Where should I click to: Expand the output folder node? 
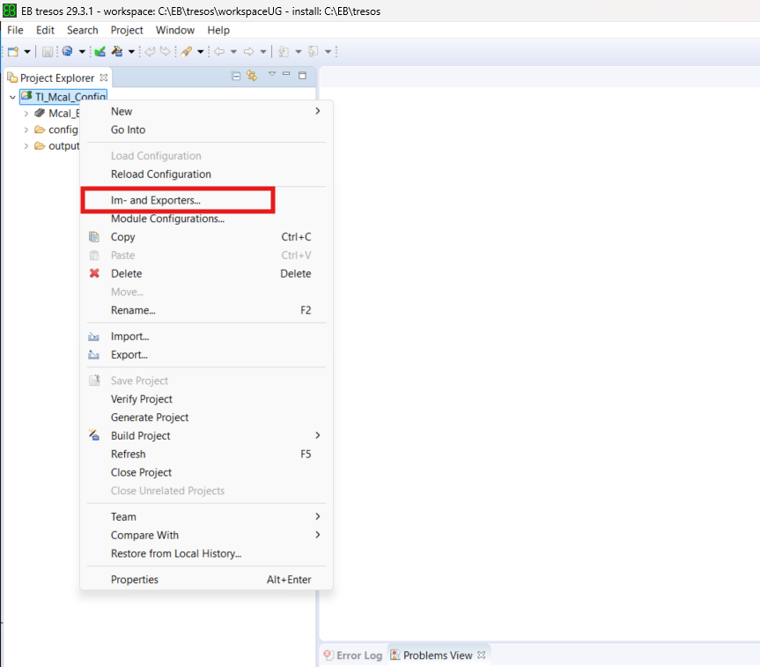(26, 145)
